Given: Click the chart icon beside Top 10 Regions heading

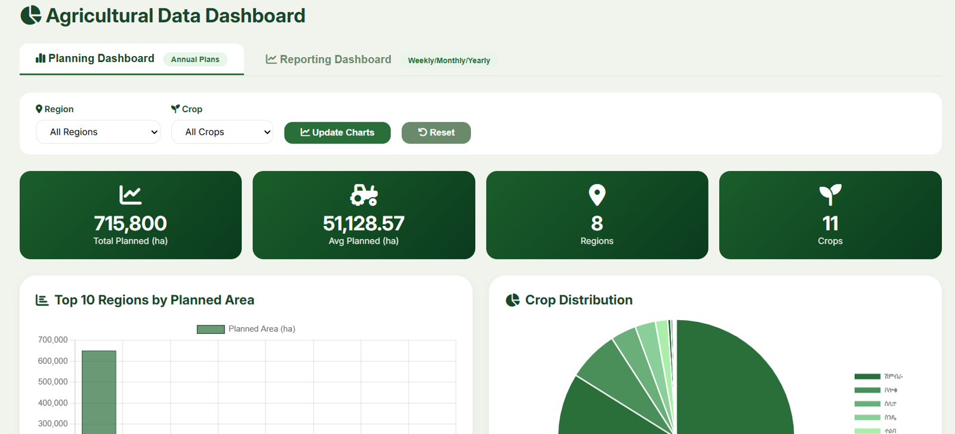Looking at the screenshot, I should [42, 300].
